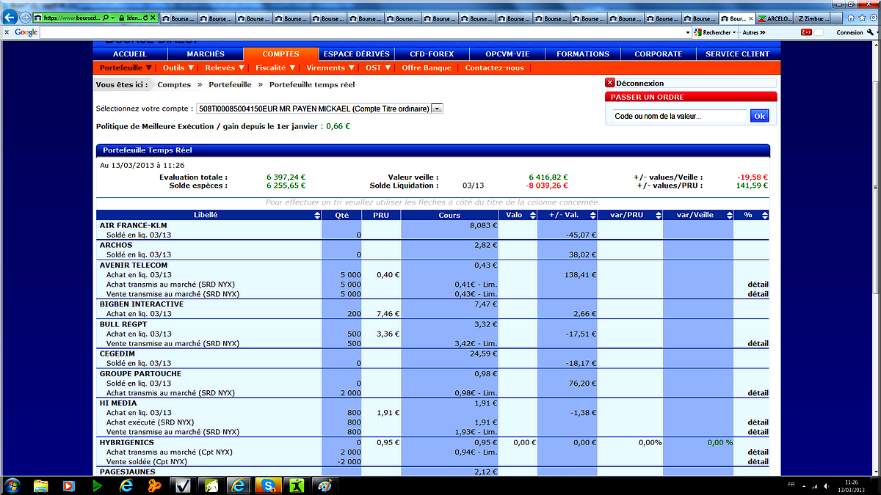Viewport: 881px width, 495px height.
Task: Sort the var/Veille column using its arrows
Action: pyautogui.click(x=728, y=215)
